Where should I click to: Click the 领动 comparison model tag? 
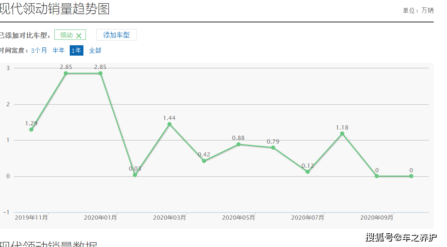click(x=66, y=35)
